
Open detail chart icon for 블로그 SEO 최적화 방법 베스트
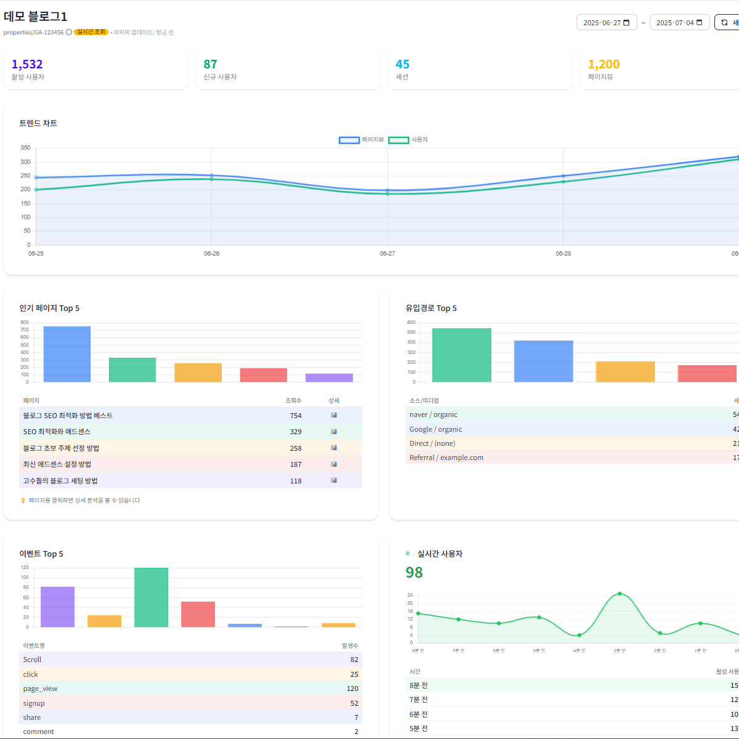click(334, 415)
